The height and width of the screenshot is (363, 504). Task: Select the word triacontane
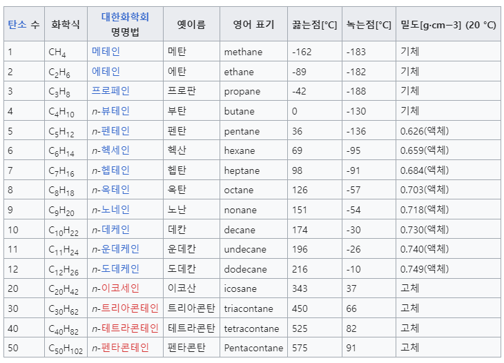(x=249, y=308)
